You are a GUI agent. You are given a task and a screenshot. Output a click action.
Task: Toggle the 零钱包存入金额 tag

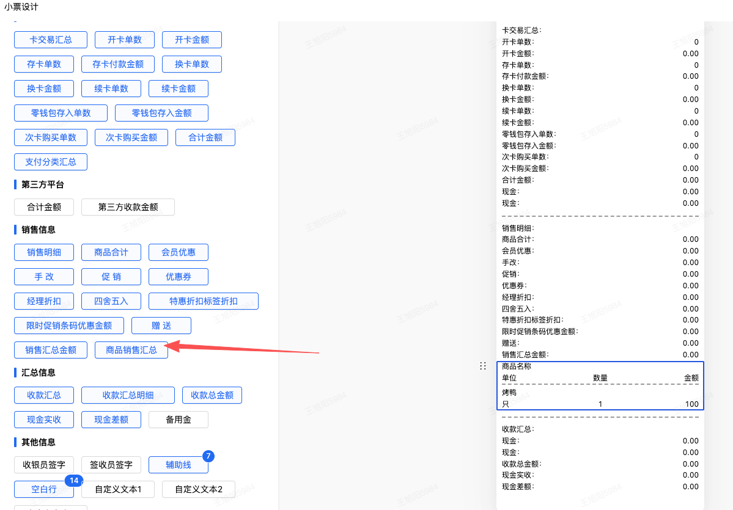point(162,113)
